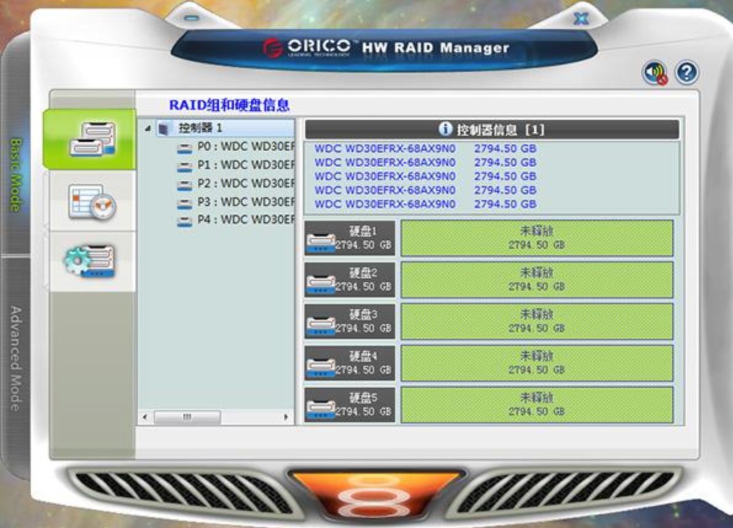Select the P4 : WDC WD30EF tree row
733x528 pixels.
(x=236, y=220)
